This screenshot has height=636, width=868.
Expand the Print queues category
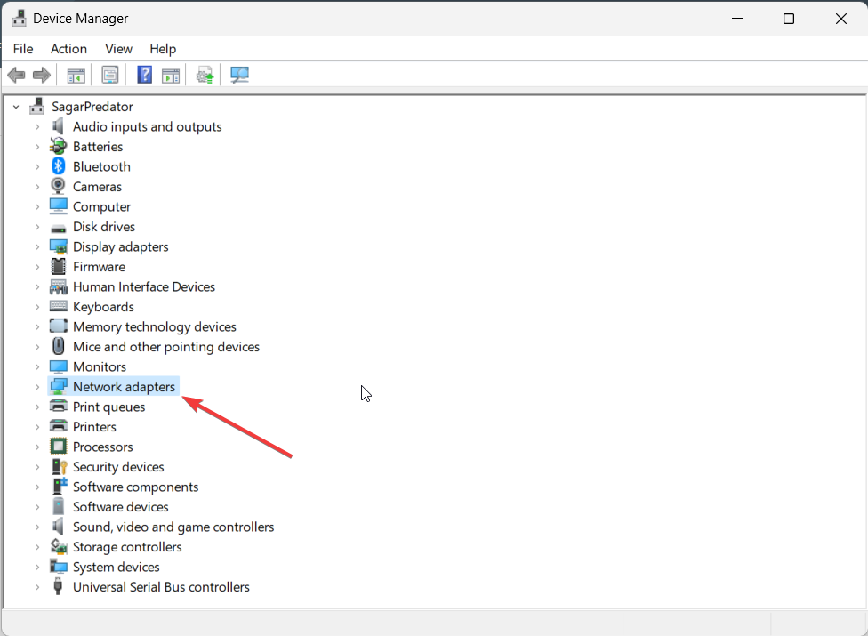pos(37,407)
